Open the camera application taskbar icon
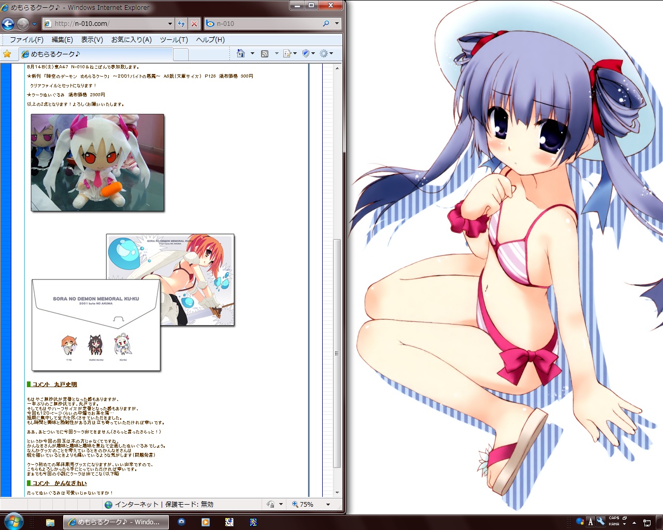The height and width of the screenshot is (530, 663). click(x=181, y=522)
